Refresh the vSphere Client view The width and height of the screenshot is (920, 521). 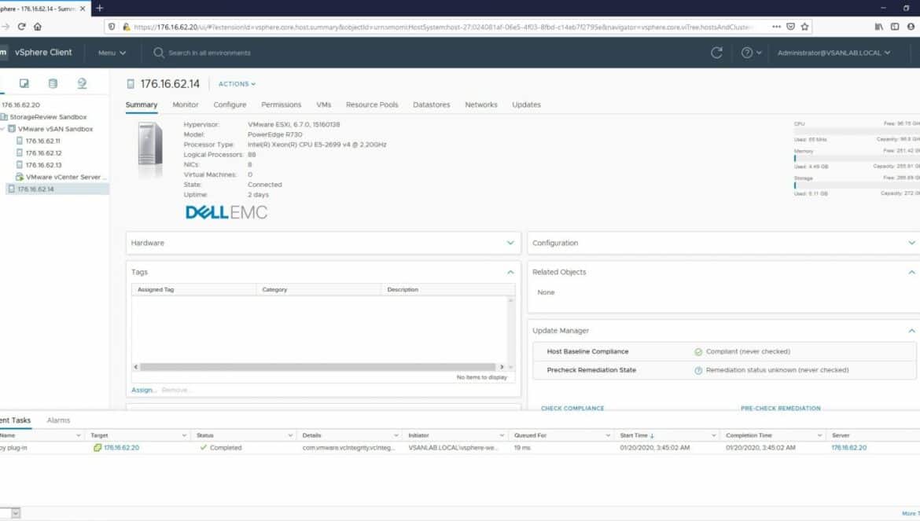pyautogui.click(x=716, y=53)
